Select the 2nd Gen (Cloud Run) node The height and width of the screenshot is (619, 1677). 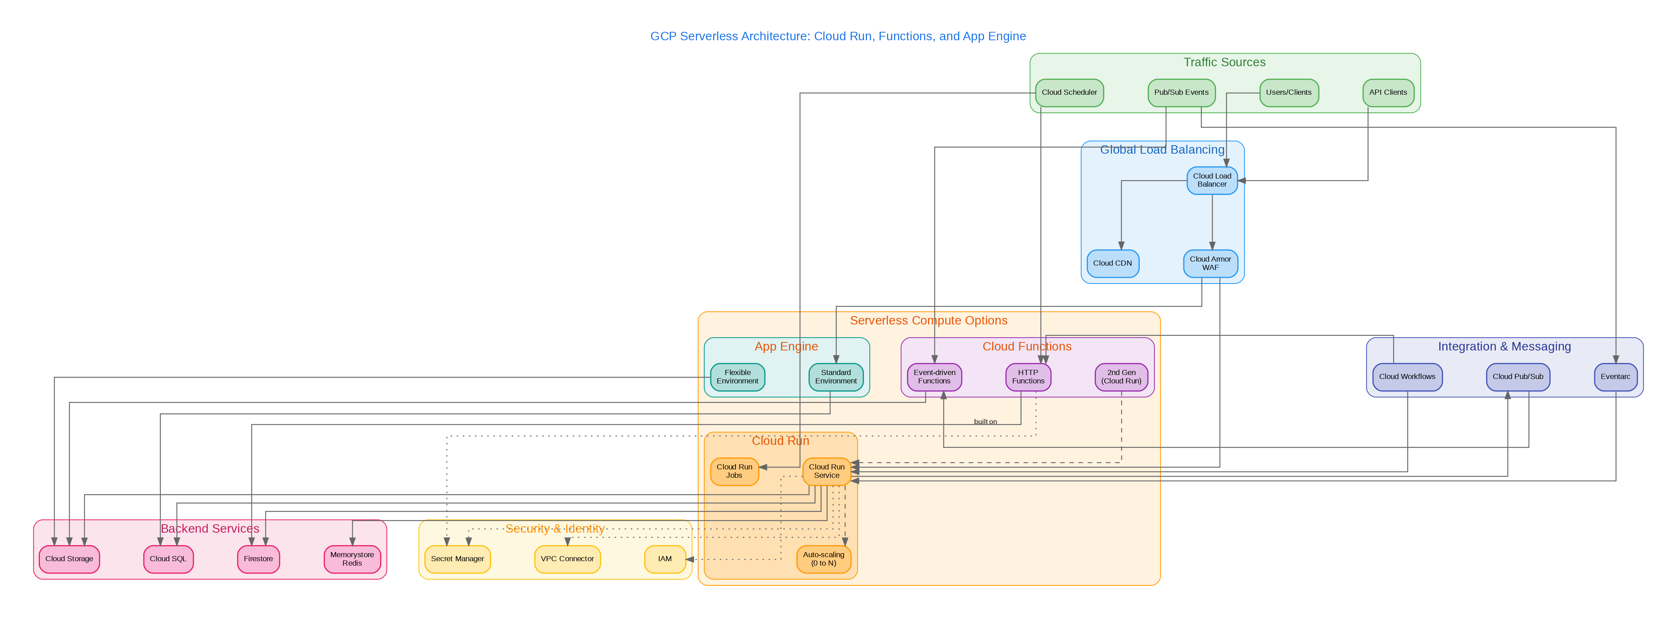click(1121, 377)
